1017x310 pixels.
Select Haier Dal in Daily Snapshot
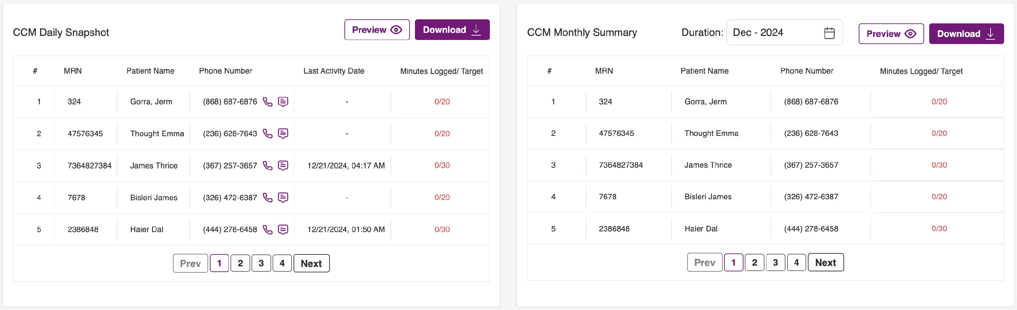point(146,230)
